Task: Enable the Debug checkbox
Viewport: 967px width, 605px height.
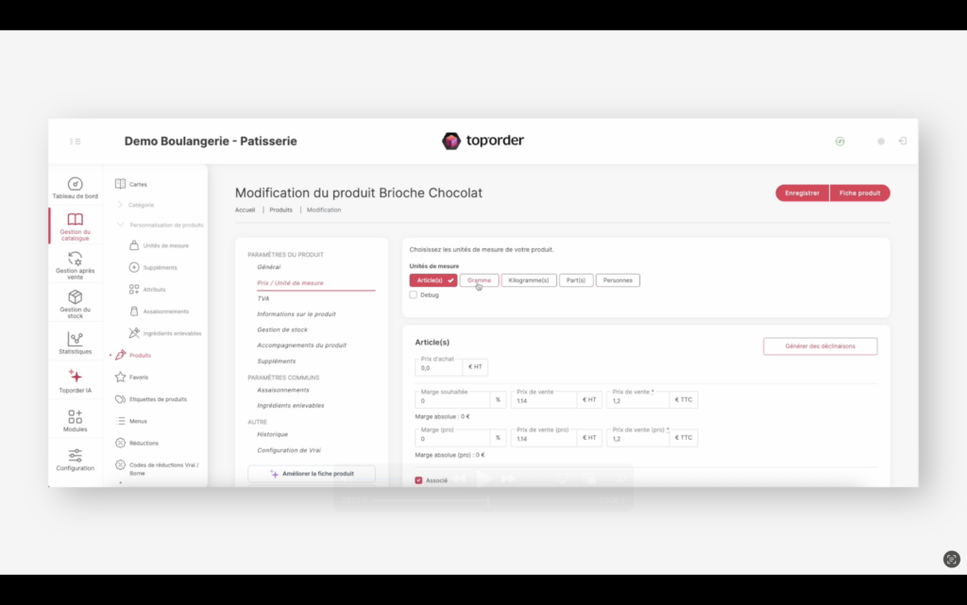Action: [414, 294]
